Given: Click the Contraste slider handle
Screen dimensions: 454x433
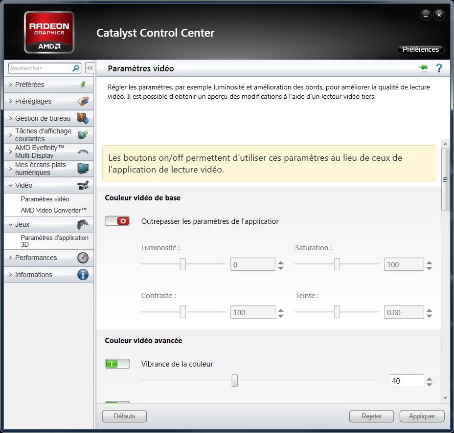Looking at the screenshot, I should 182,312.
